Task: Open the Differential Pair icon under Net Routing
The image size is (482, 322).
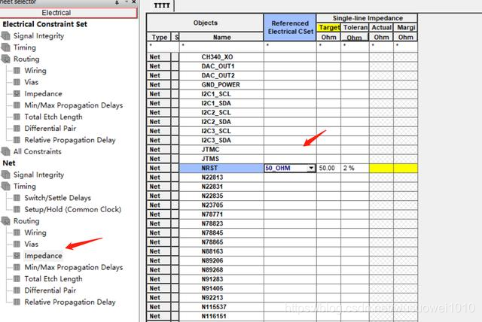Action: (17, 290)
